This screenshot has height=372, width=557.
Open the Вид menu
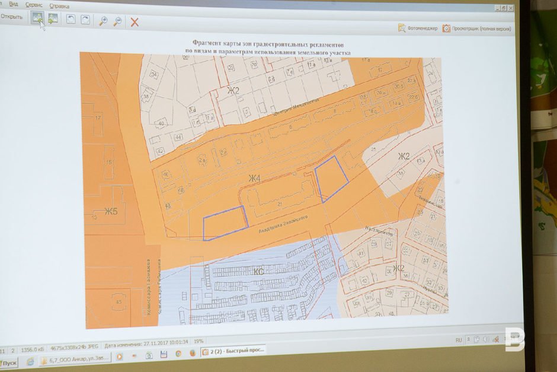13,4
